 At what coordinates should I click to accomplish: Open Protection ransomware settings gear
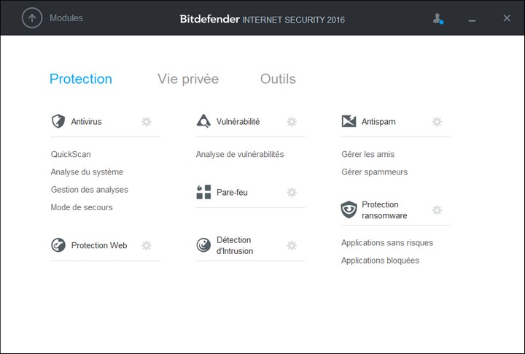point(437,210)
